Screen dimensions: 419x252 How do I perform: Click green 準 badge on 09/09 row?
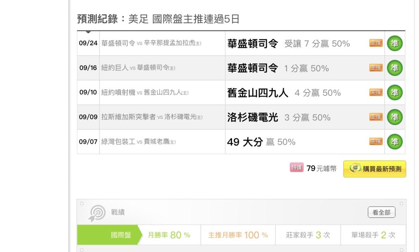click(x=395, y=117)
